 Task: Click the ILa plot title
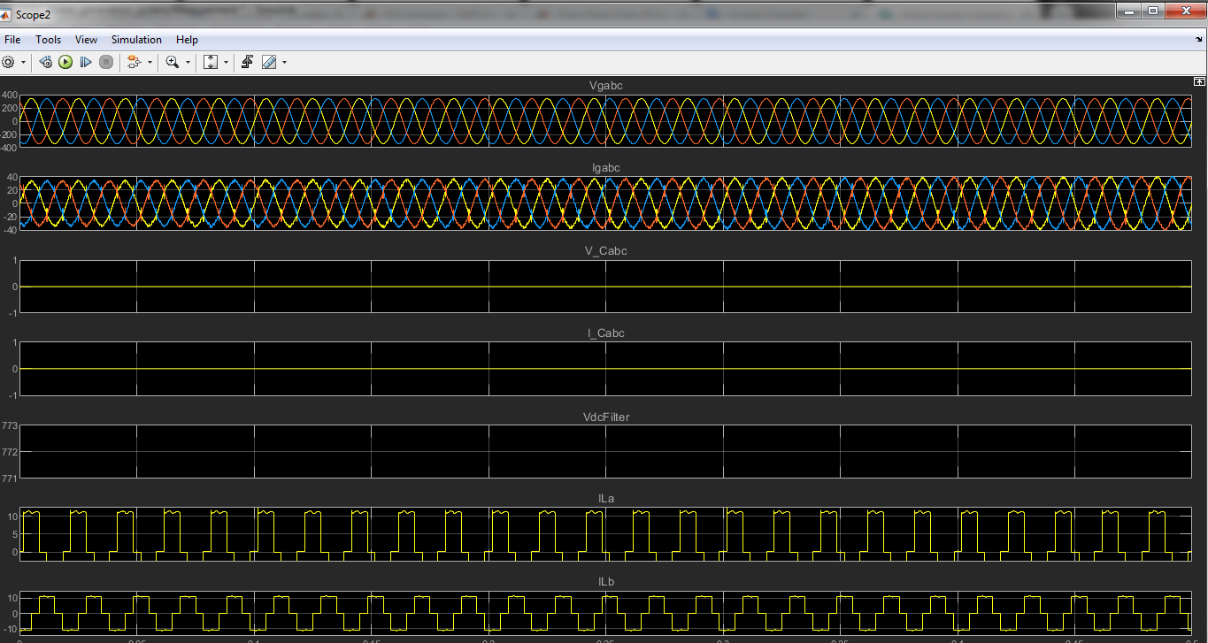tap(605, 499)
